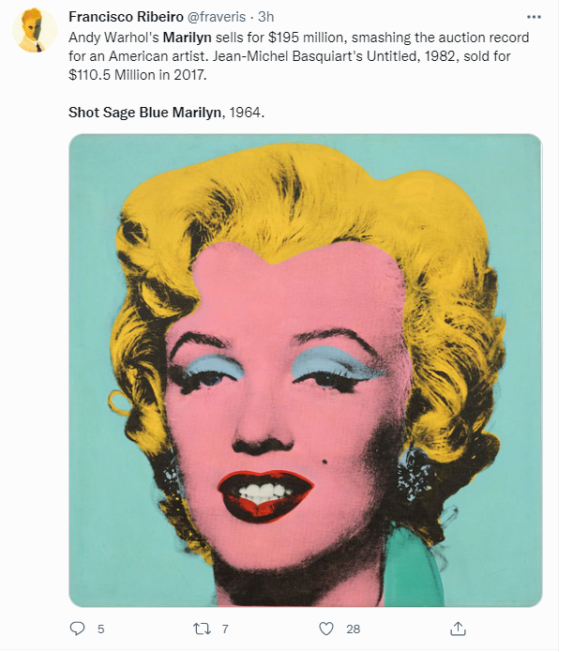
Task: Click the 3h tweet timestamp
Action: [x=265, y=17]
